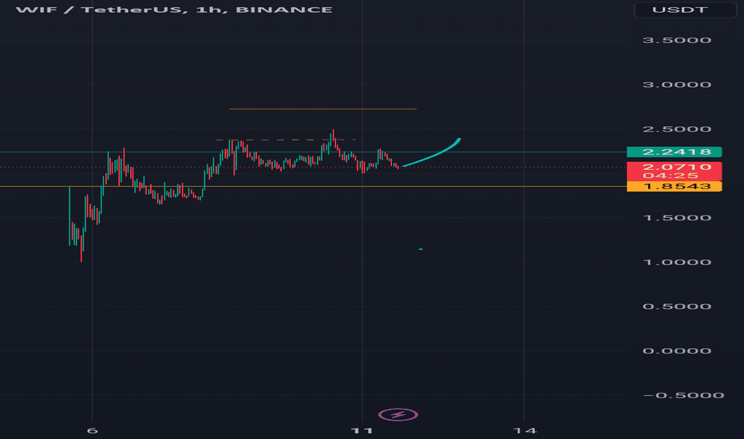Click the 1.0000 price axis label
The height and width of the screenshot is (439, 744).
coord(677,262)
